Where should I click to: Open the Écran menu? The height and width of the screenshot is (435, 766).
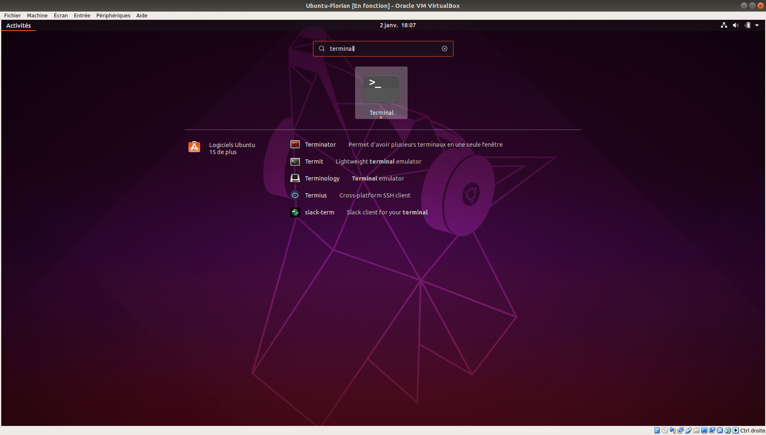[61, 15]
